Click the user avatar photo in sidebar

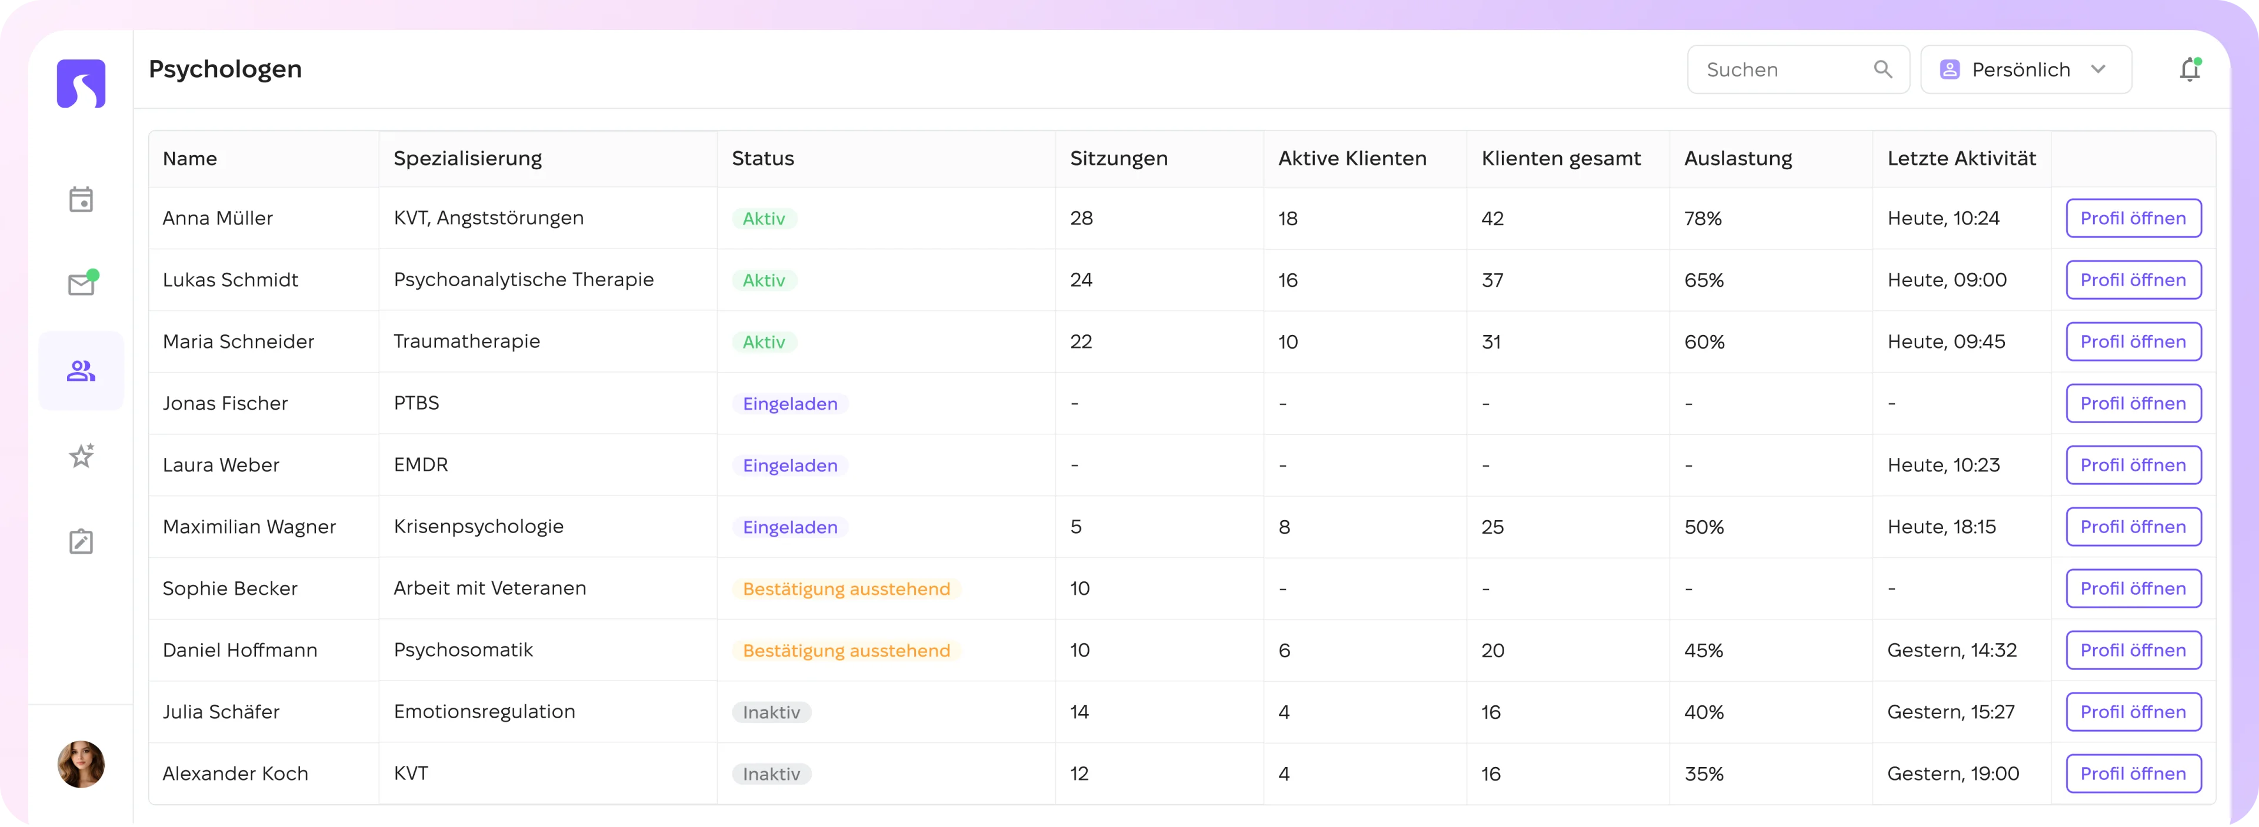[x=81, y=765]
